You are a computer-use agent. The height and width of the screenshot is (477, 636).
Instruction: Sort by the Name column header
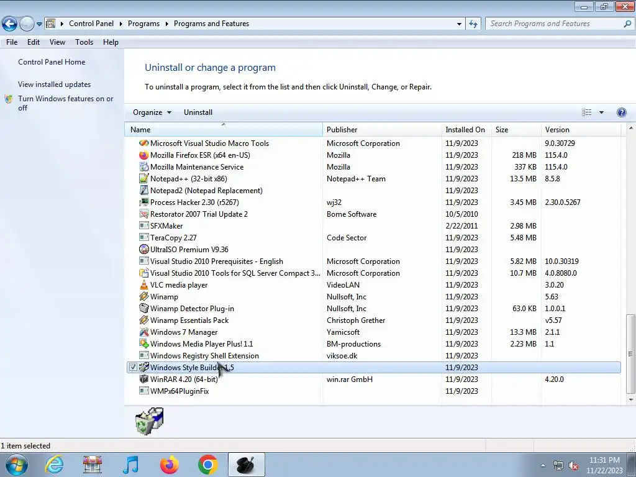click(224, 130)
